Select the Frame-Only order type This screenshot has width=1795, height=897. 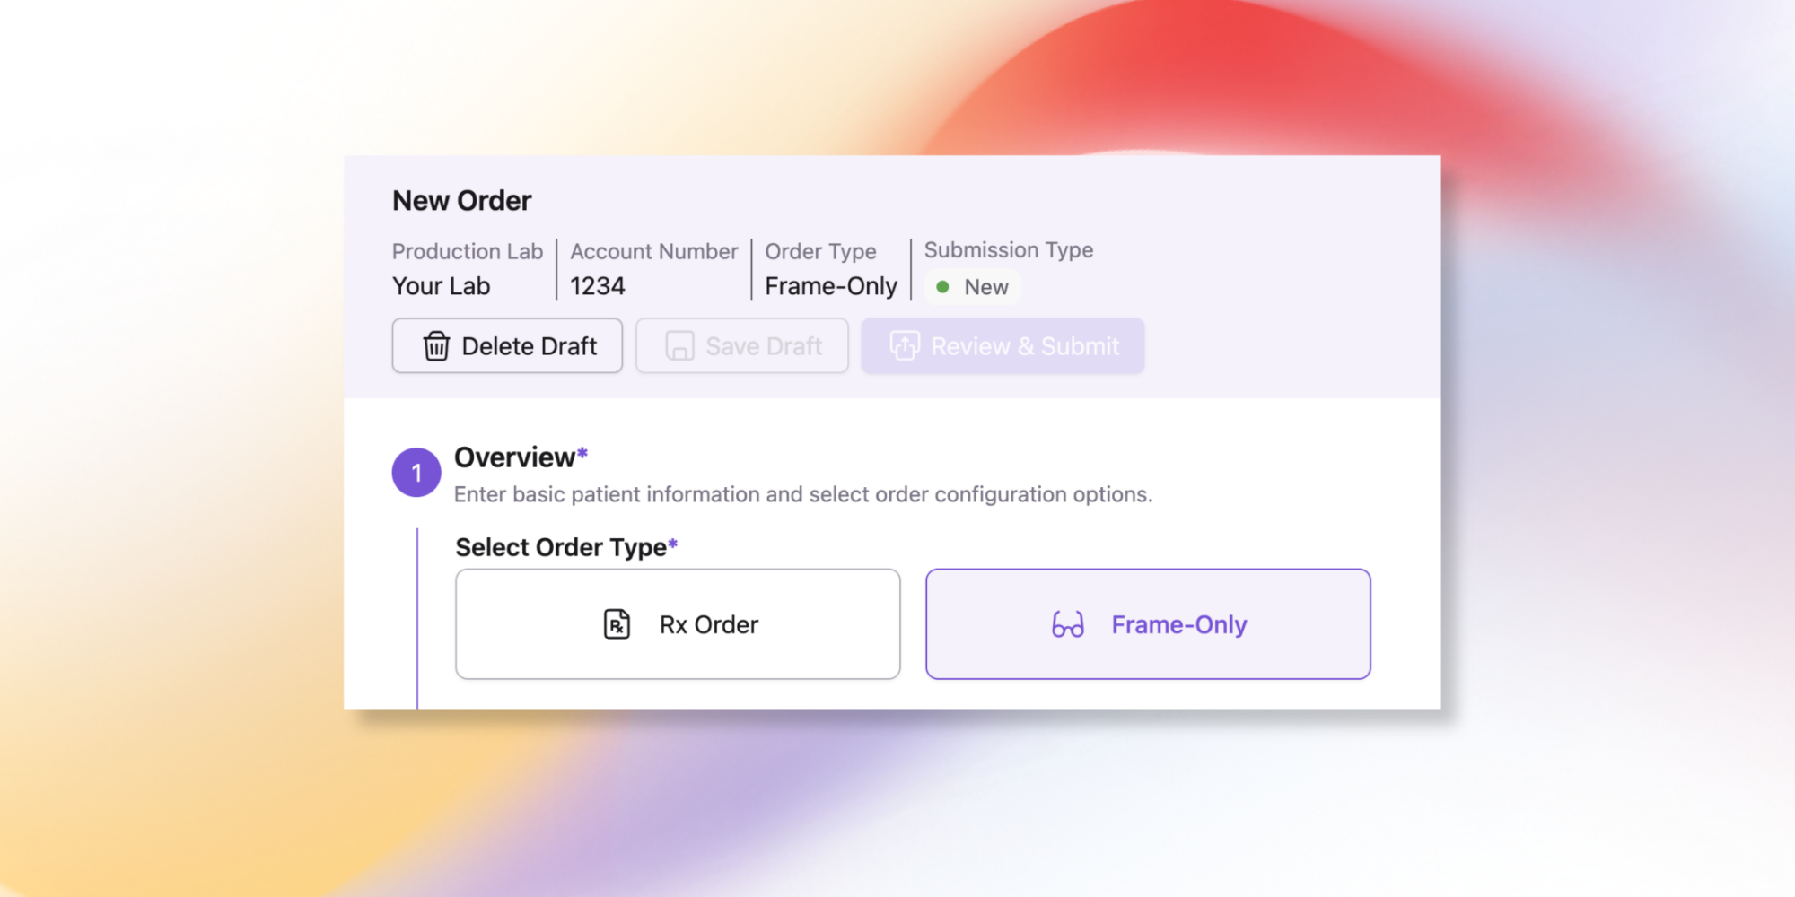(1149, 623)
